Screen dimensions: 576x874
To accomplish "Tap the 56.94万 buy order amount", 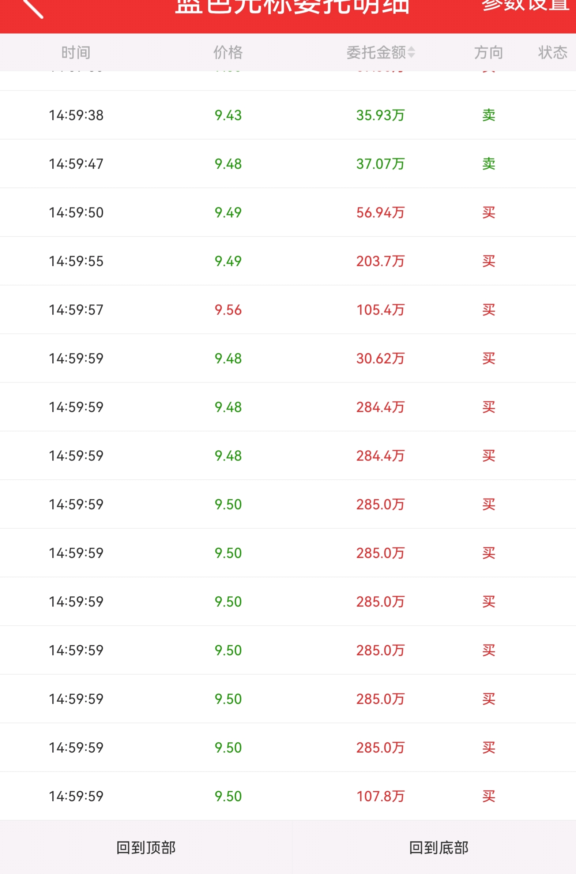I will 380,213.
